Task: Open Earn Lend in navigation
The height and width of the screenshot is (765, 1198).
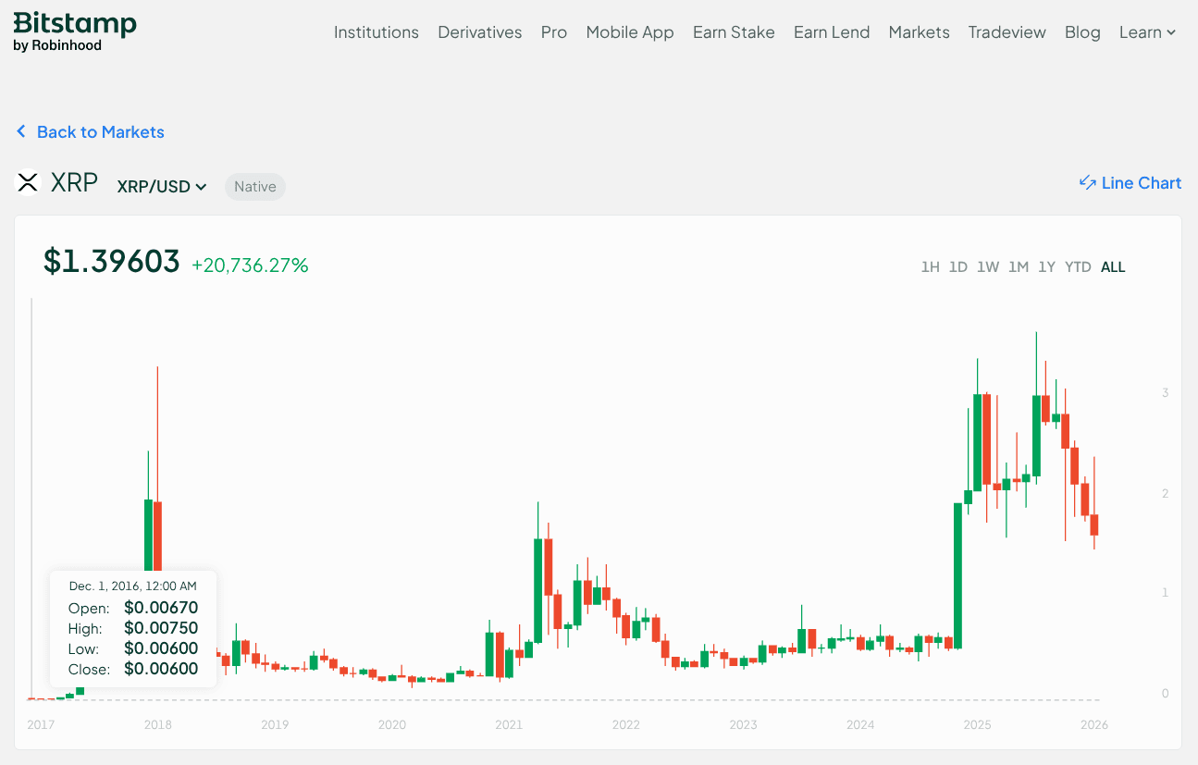Action: pyautogui.click(x=832, y=32)
